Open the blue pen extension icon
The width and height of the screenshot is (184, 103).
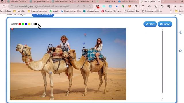(x=116, y=6)
